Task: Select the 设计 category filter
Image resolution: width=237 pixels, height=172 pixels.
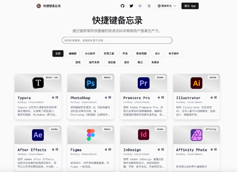Action: (157, 53)
